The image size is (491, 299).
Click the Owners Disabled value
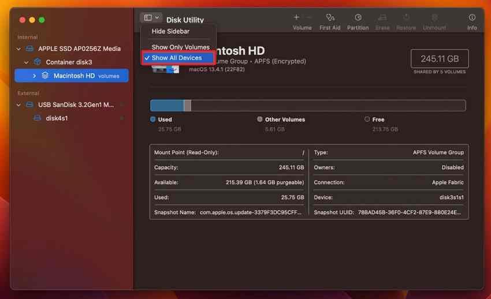coord(452,167)
